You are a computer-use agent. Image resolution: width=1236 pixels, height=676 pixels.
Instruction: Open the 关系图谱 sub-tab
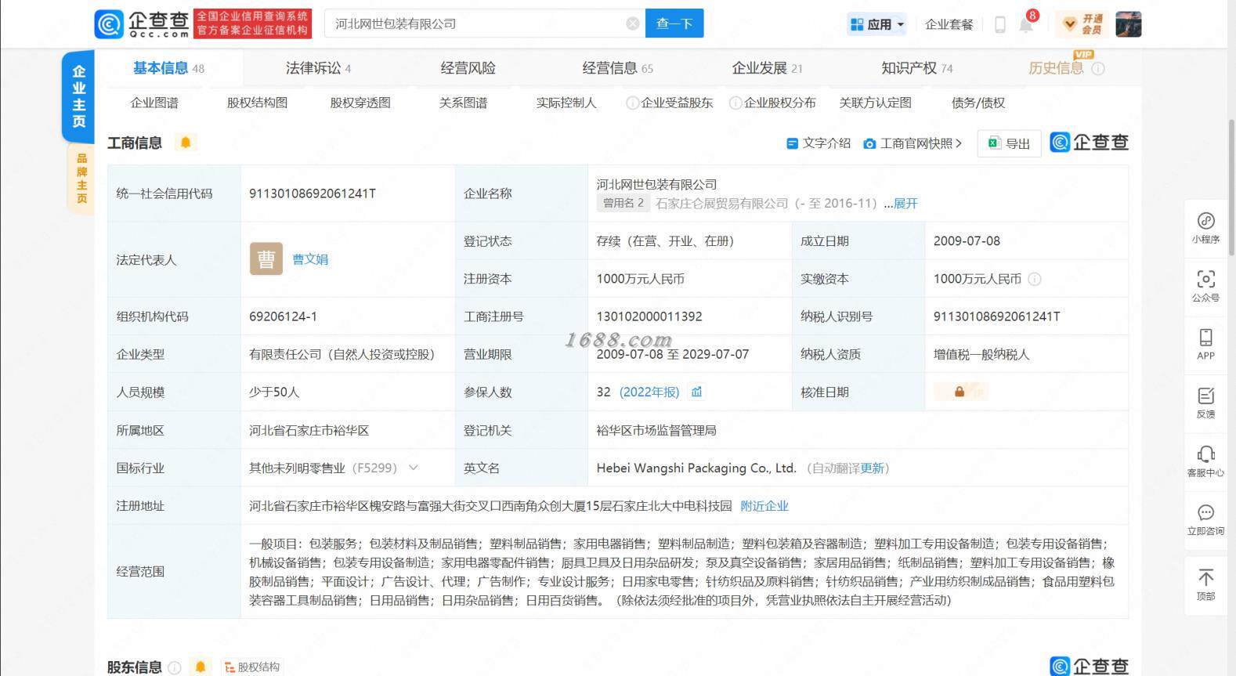[x=463, y=103]
